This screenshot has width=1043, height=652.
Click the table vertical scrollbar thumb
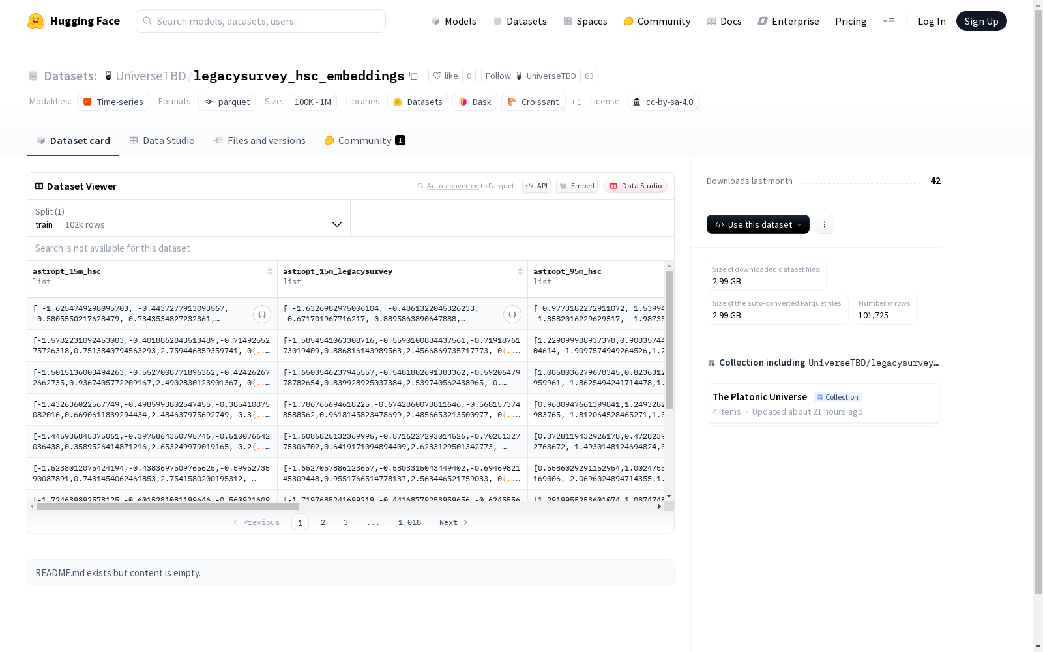point(669,339)
